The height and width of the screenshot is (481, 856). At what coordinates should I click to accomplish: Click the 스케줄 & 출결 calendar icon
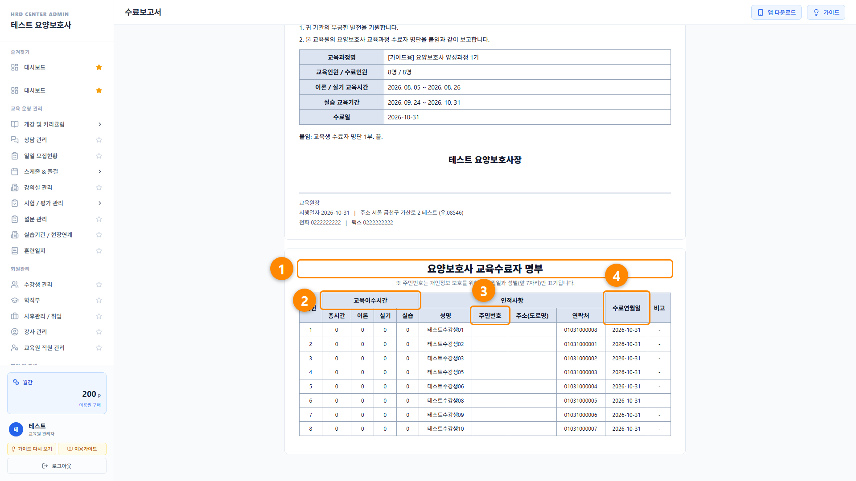click(x=15, y=171)
